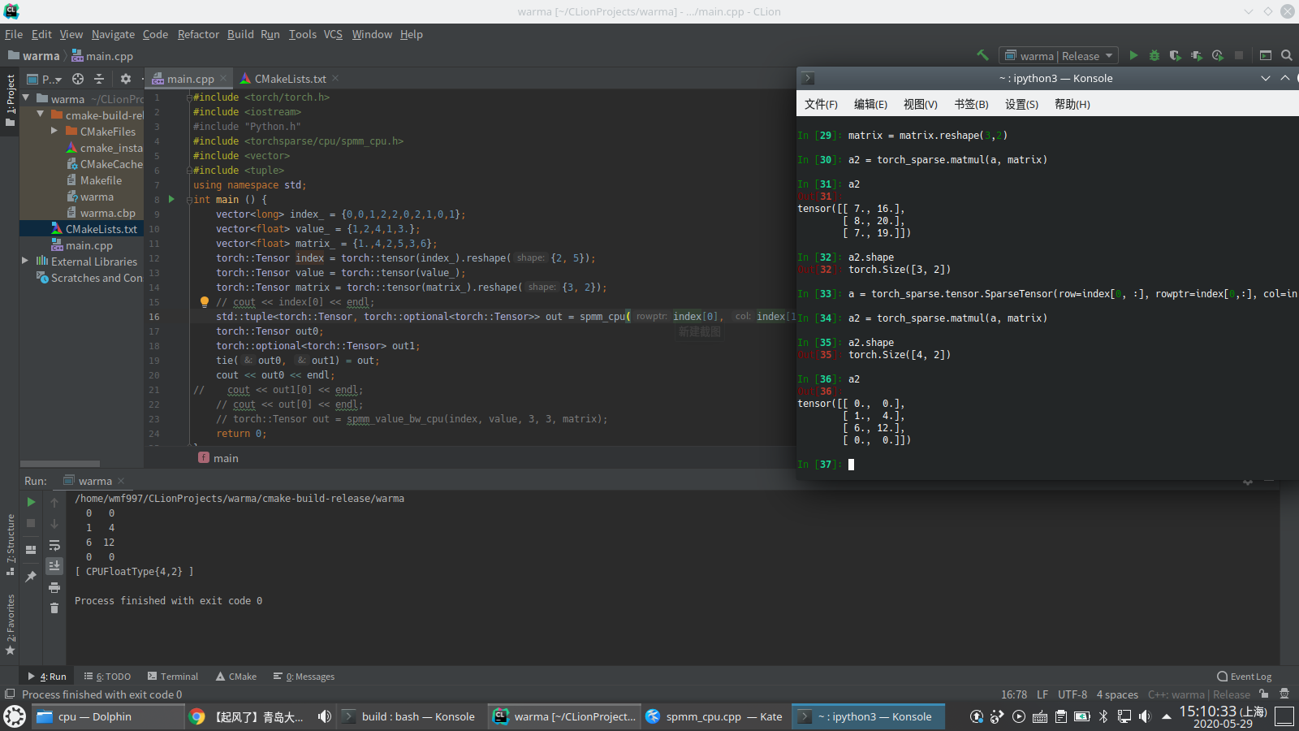Open the 0: Messages tool window

click(x=304, y=677)
